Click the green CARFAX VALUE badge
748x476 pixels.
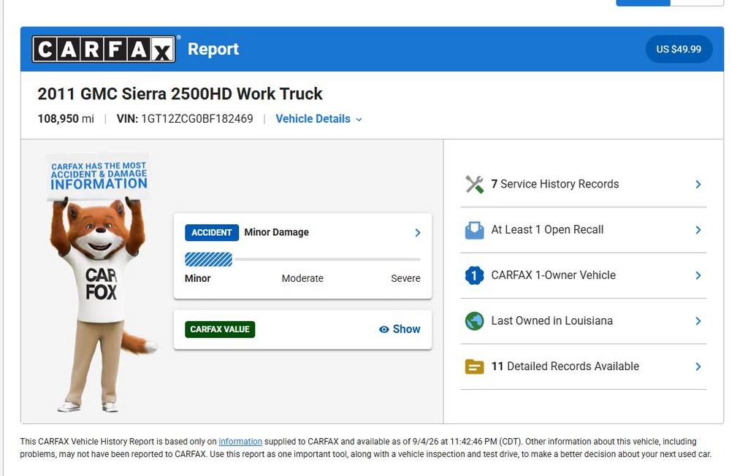coord(220,329)
